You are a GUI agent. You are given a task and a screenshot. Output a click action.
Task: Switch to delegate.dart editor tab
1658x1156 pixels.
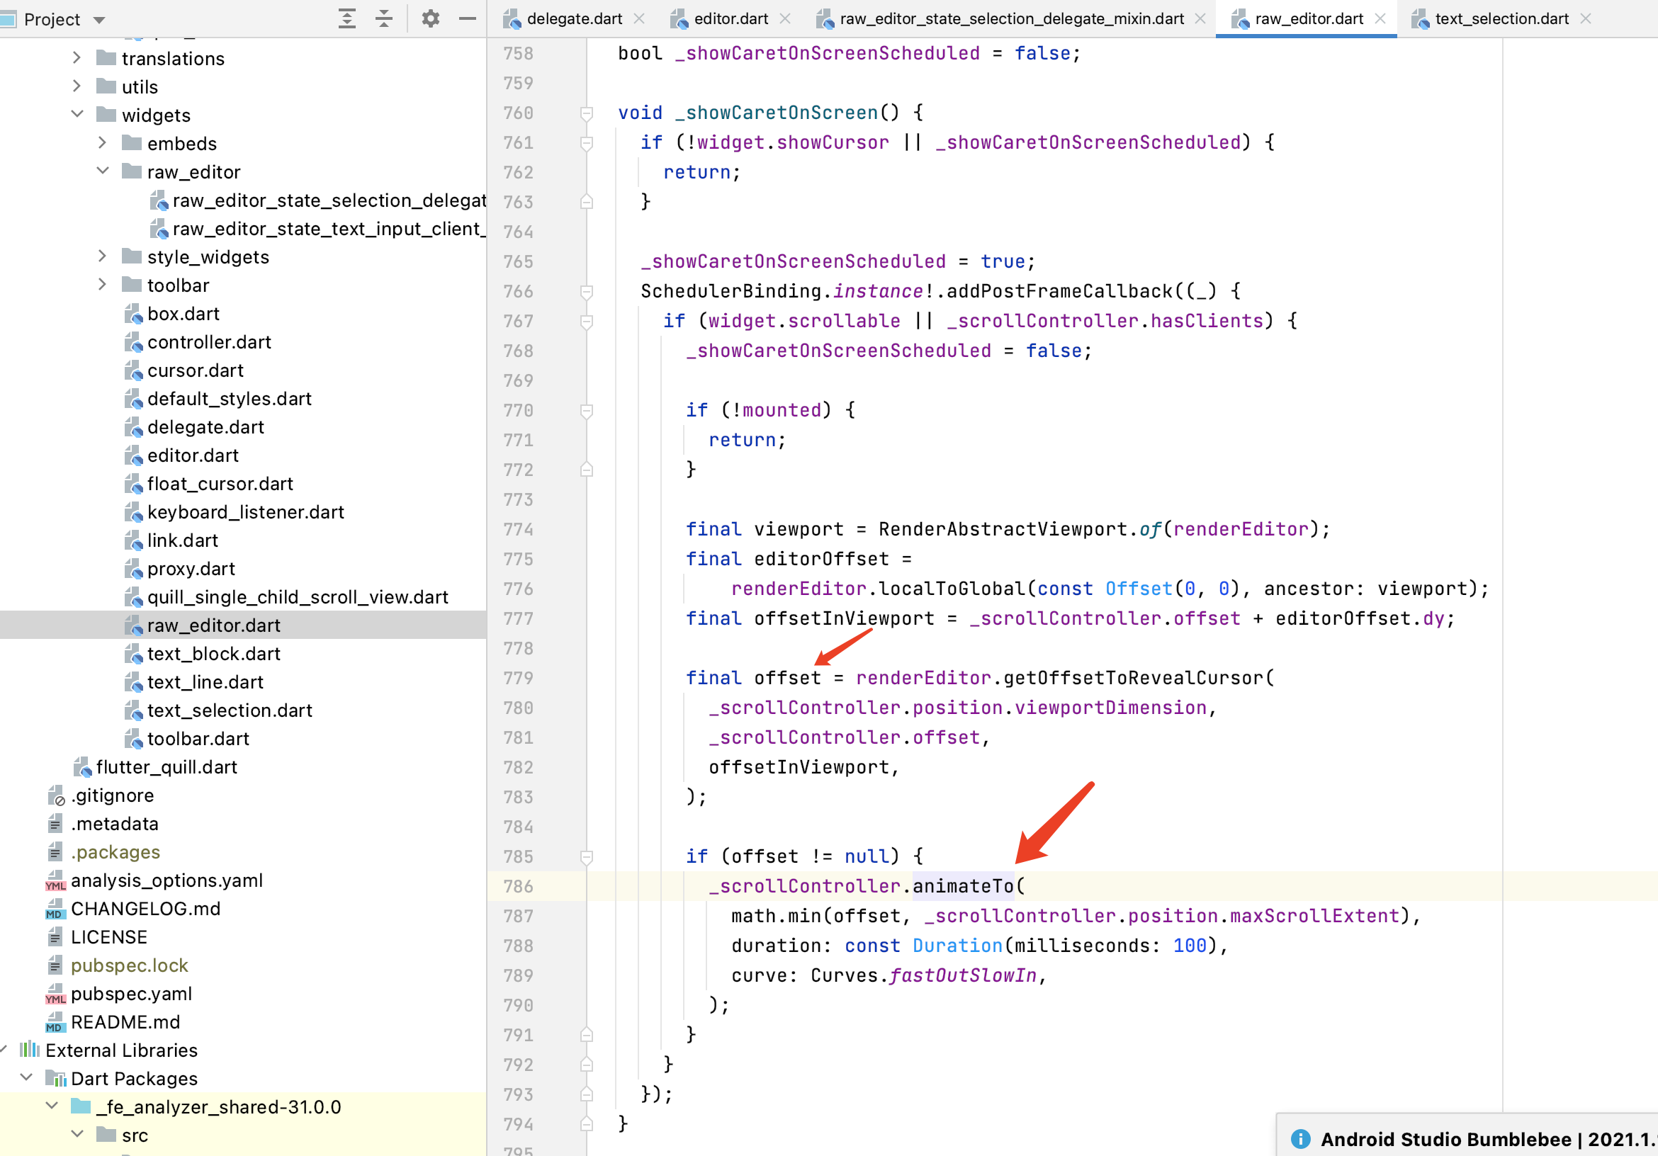point(573,19)
